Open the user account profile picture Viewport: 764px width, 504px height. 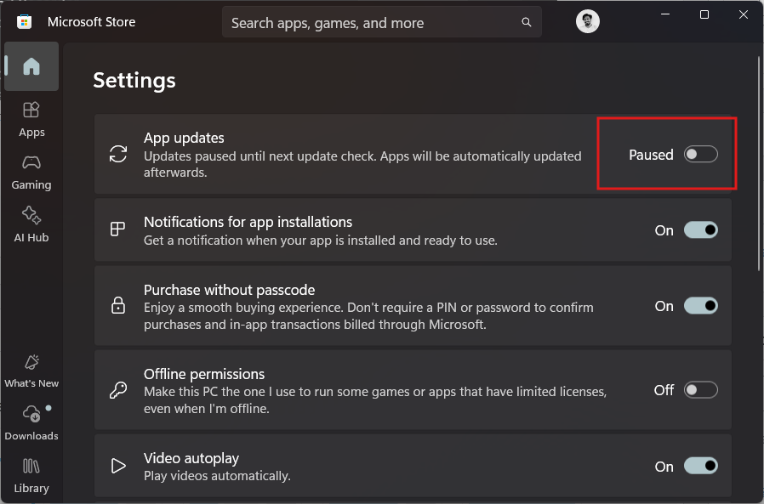click(x=588, y=21)
